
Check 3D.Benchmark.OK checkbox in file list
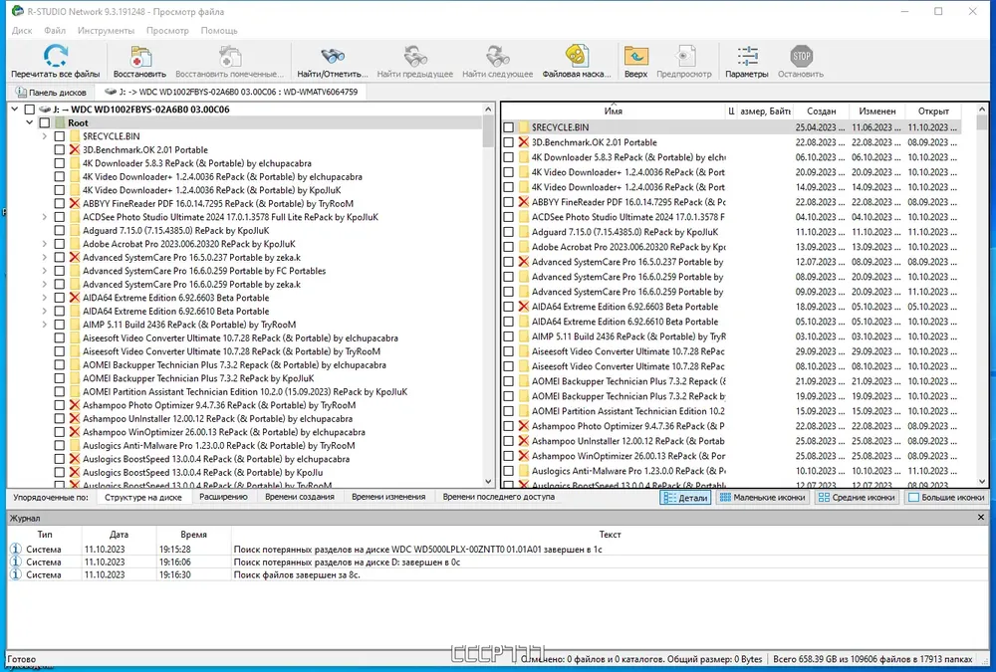(x=508, y=142)
